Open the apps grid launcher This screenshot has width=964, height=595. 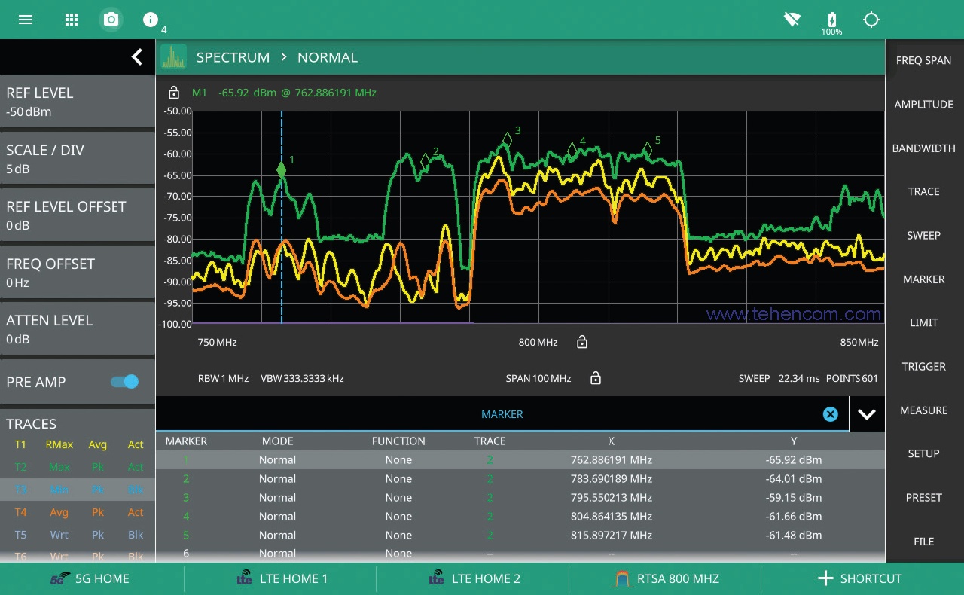72,20
